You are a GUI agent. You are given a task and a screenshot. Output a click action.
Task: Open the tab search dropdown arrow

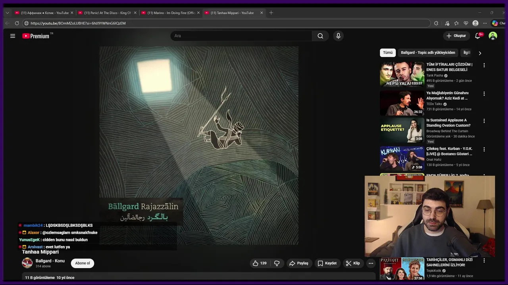(x=7, y=13)
